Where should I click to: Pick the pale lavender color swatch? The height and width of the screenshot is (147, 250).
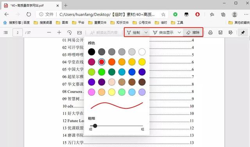coord(142,92)
